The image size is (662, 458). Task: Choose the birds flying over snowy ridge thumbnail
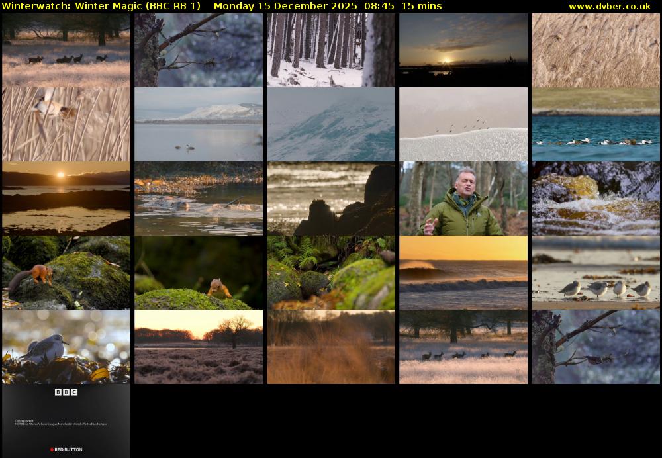pos(463,124)
